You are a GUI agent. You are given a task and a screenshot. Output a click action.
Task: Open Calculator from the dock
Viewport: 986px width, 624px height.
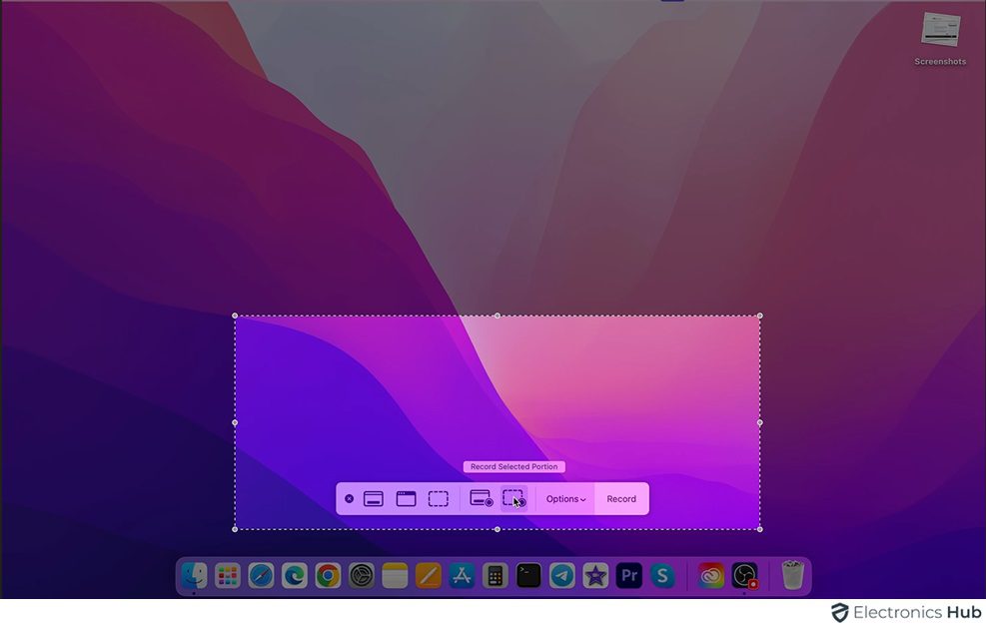click(x=494, y=575)
